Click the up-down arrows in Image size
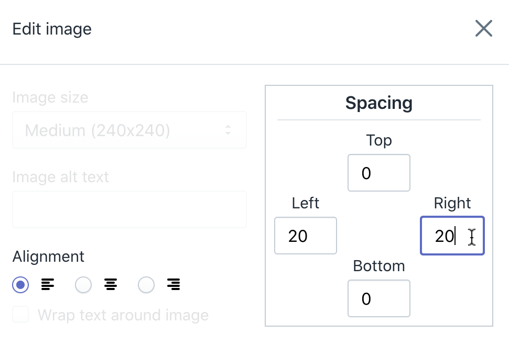 coord(228,130)
